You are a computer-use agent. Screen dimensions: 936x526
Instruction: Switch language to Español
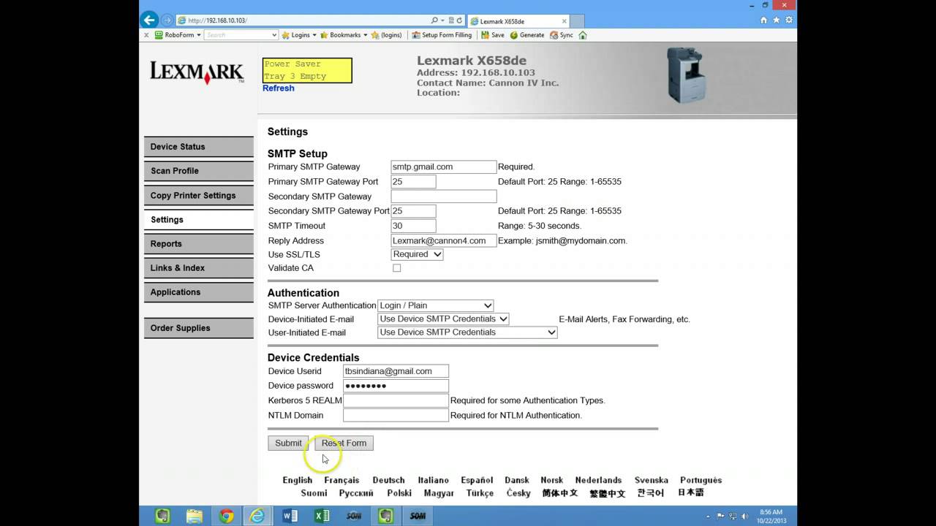coord(477,480)
